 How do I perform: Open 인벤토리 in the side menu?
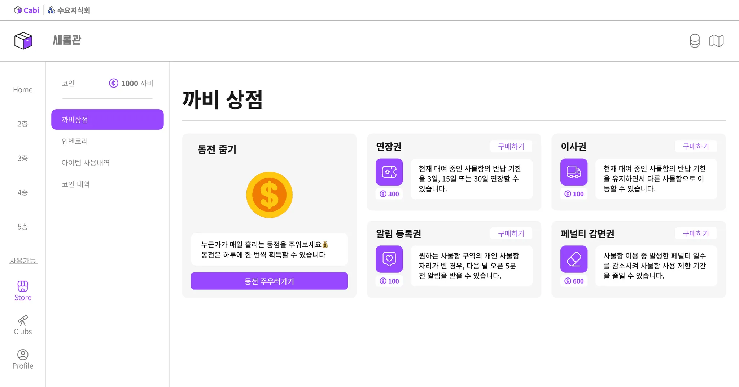[75, 141]
